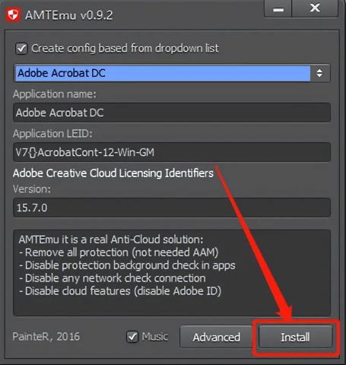Click into the Application name field
The height and width of the screenshot is (365, 346).
pos(172,113)
